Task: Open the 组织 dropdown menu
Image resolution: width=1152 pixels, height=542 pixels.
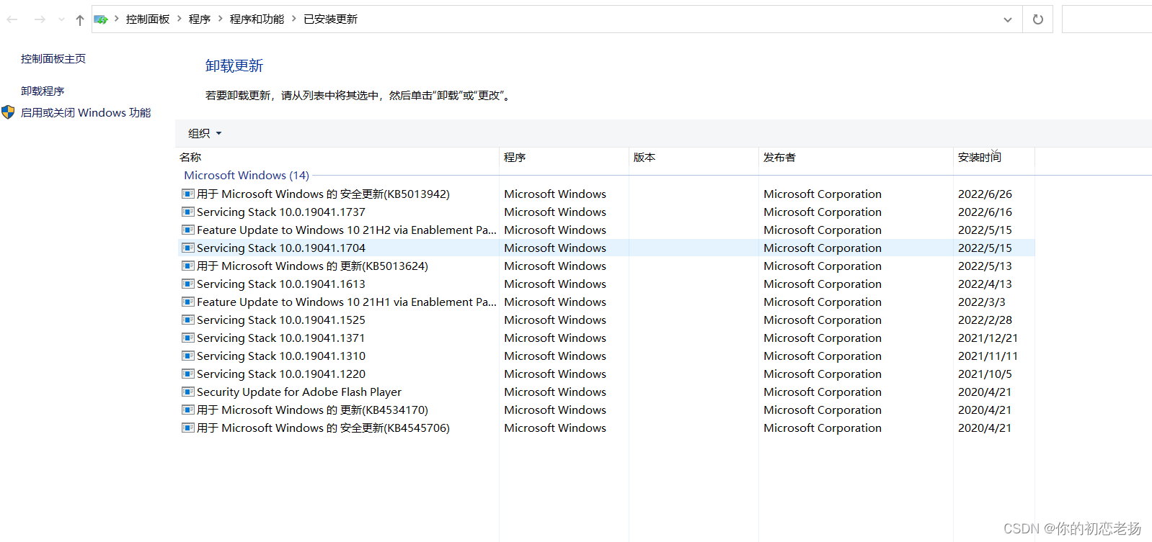Action: point(205,133)
